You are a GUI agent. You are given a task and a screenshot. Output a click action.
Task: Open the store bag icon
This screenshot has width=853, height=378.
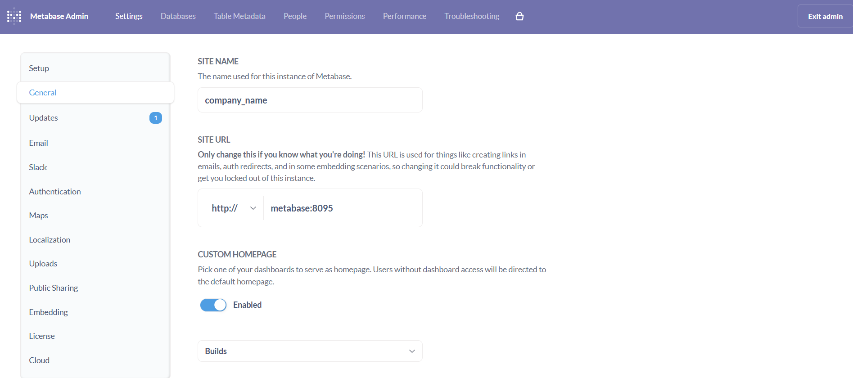(519, 16)
